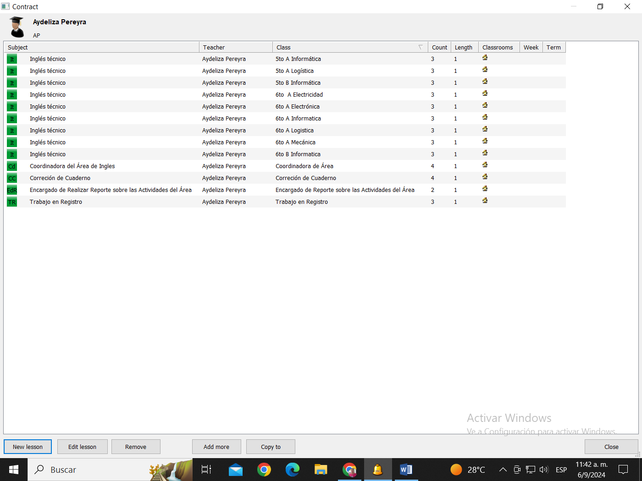
Task: Select the 'Correción de Cuaderno' subject cell
Action: pos(60,178)
